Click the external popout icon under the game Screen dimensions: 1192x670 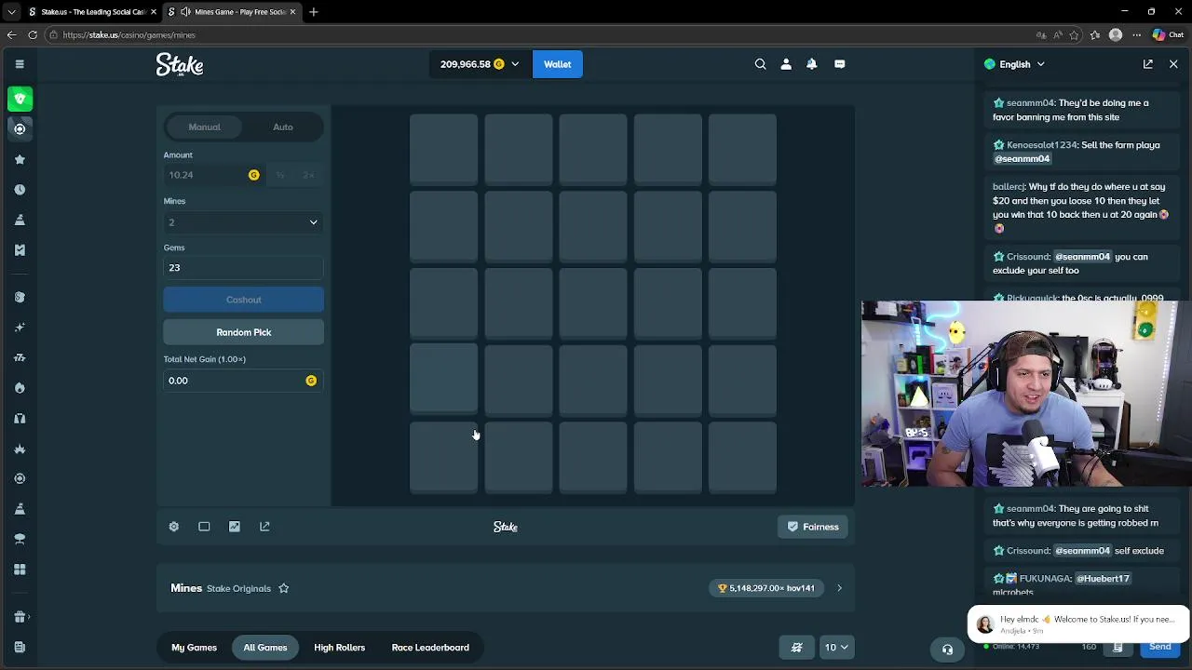coord(264,527)
